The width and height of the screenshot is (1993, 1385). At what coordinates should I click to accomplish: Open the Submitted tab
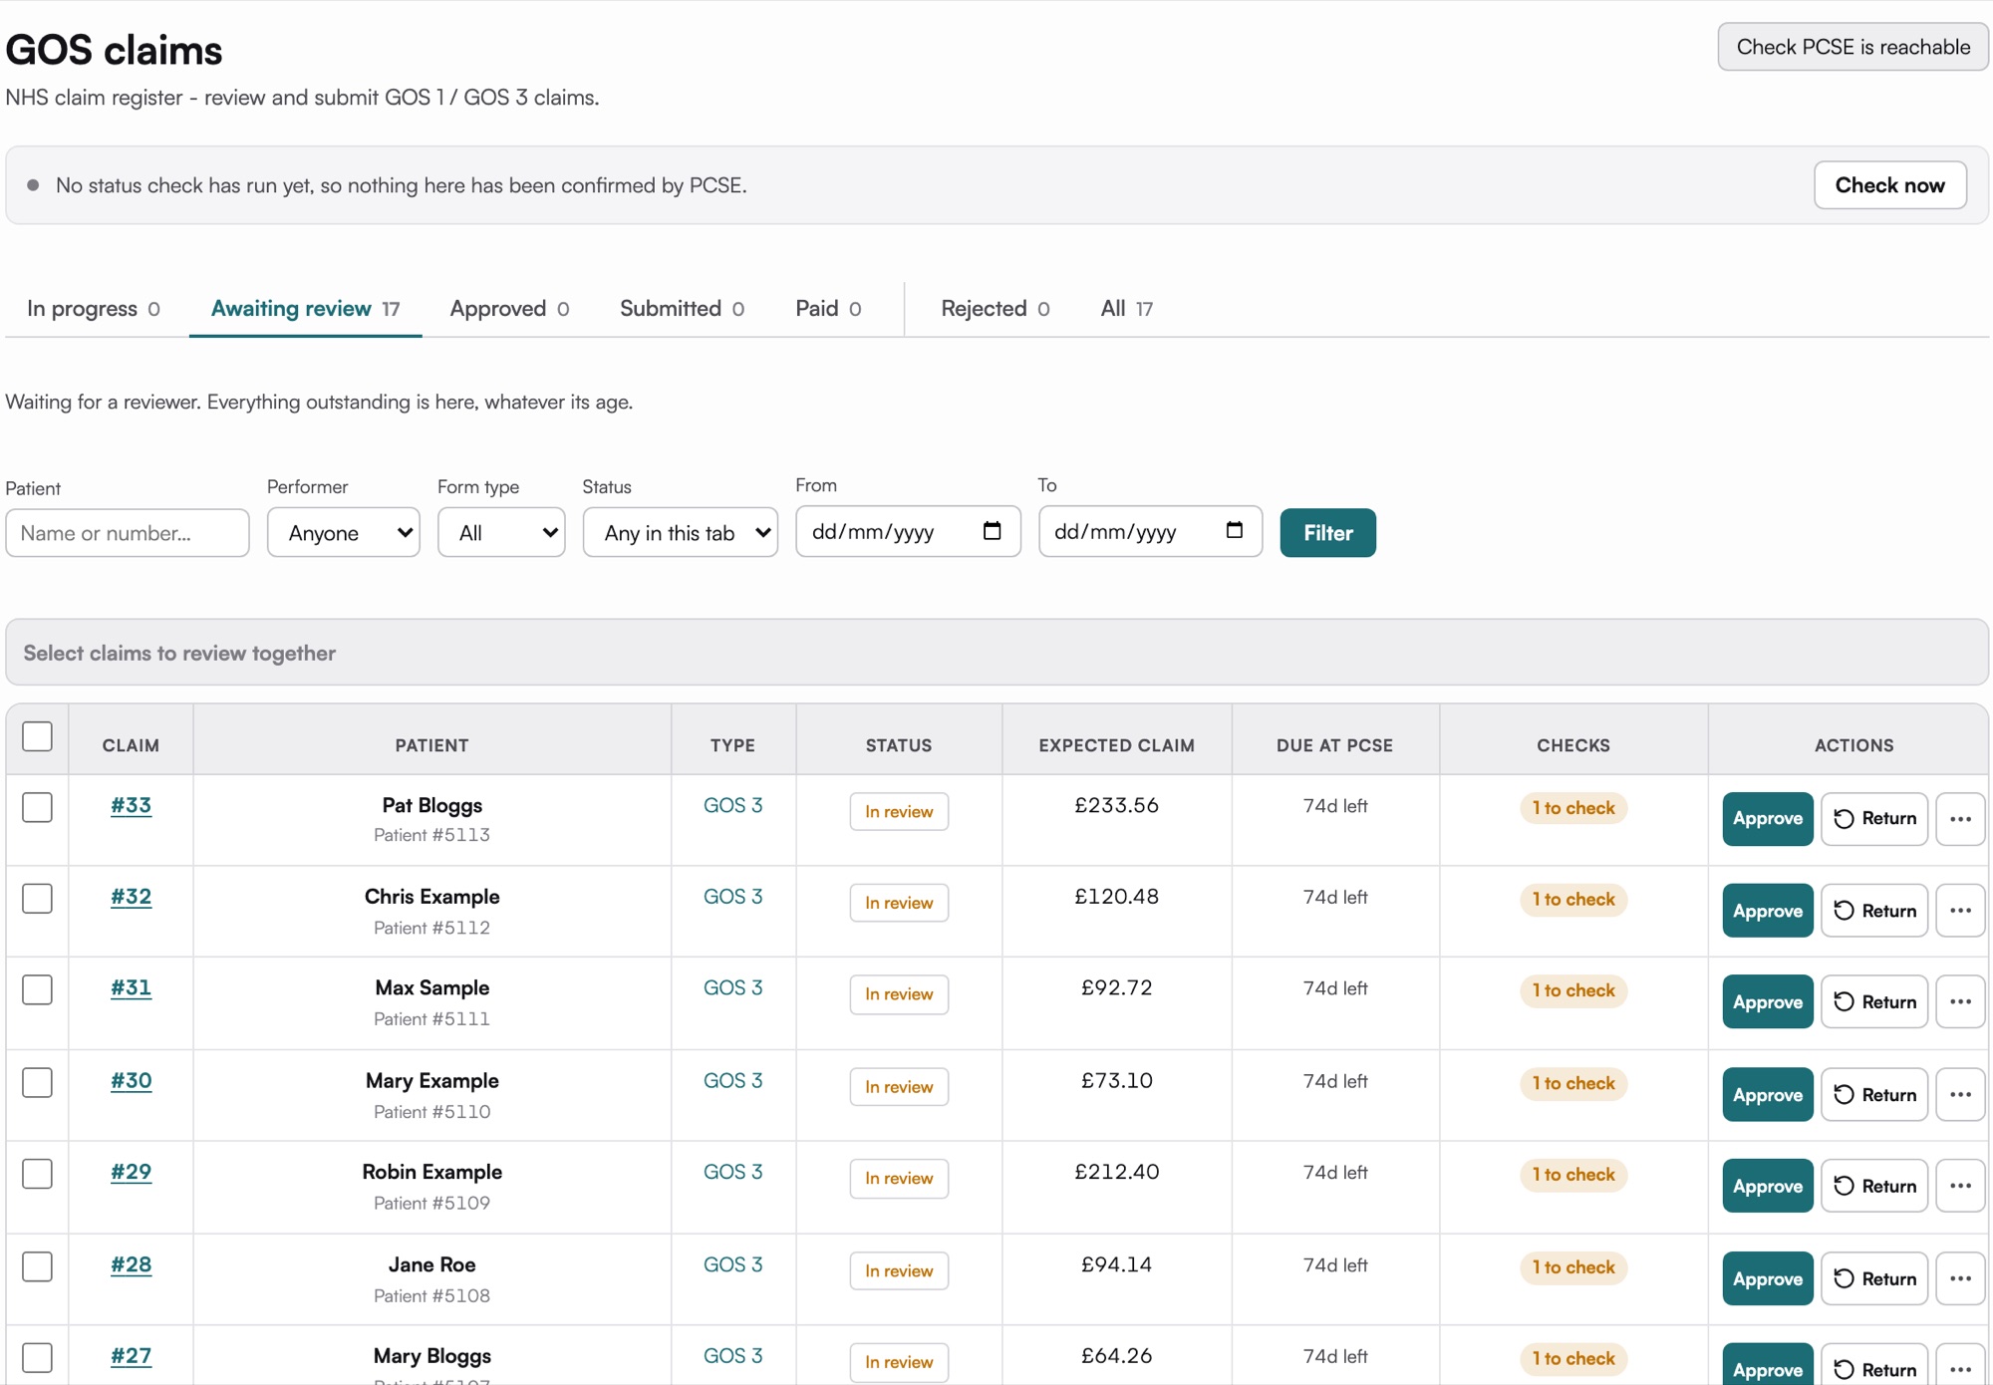click(682, 309)
